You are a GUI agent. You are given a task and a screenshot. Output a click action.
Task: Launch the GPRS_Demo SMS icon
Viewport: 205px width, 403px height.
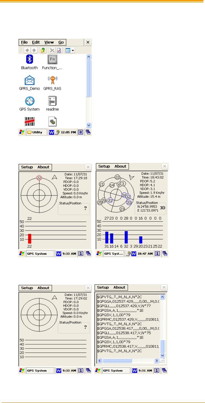click(x=29, y=80)
